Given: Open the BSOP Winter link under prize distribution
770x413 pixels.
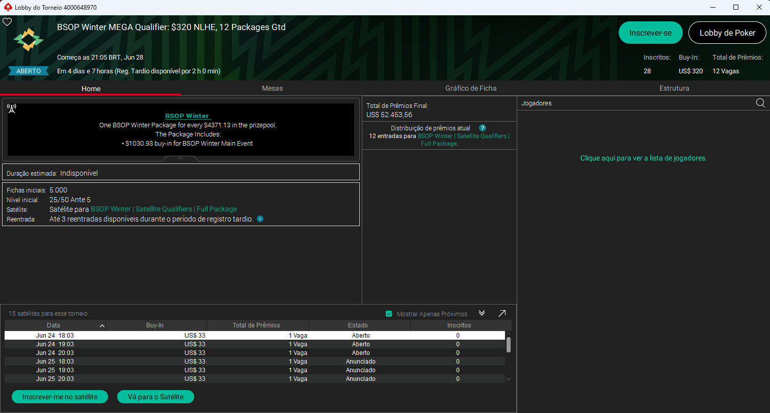Looking at the screenshot, I should (x=463, y=140).
